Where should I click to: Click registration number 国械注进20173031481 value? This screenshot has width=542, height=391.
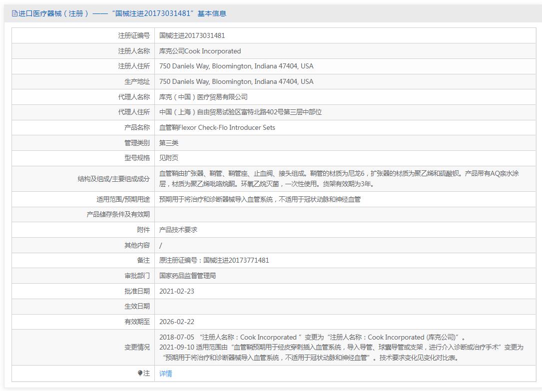192,35
